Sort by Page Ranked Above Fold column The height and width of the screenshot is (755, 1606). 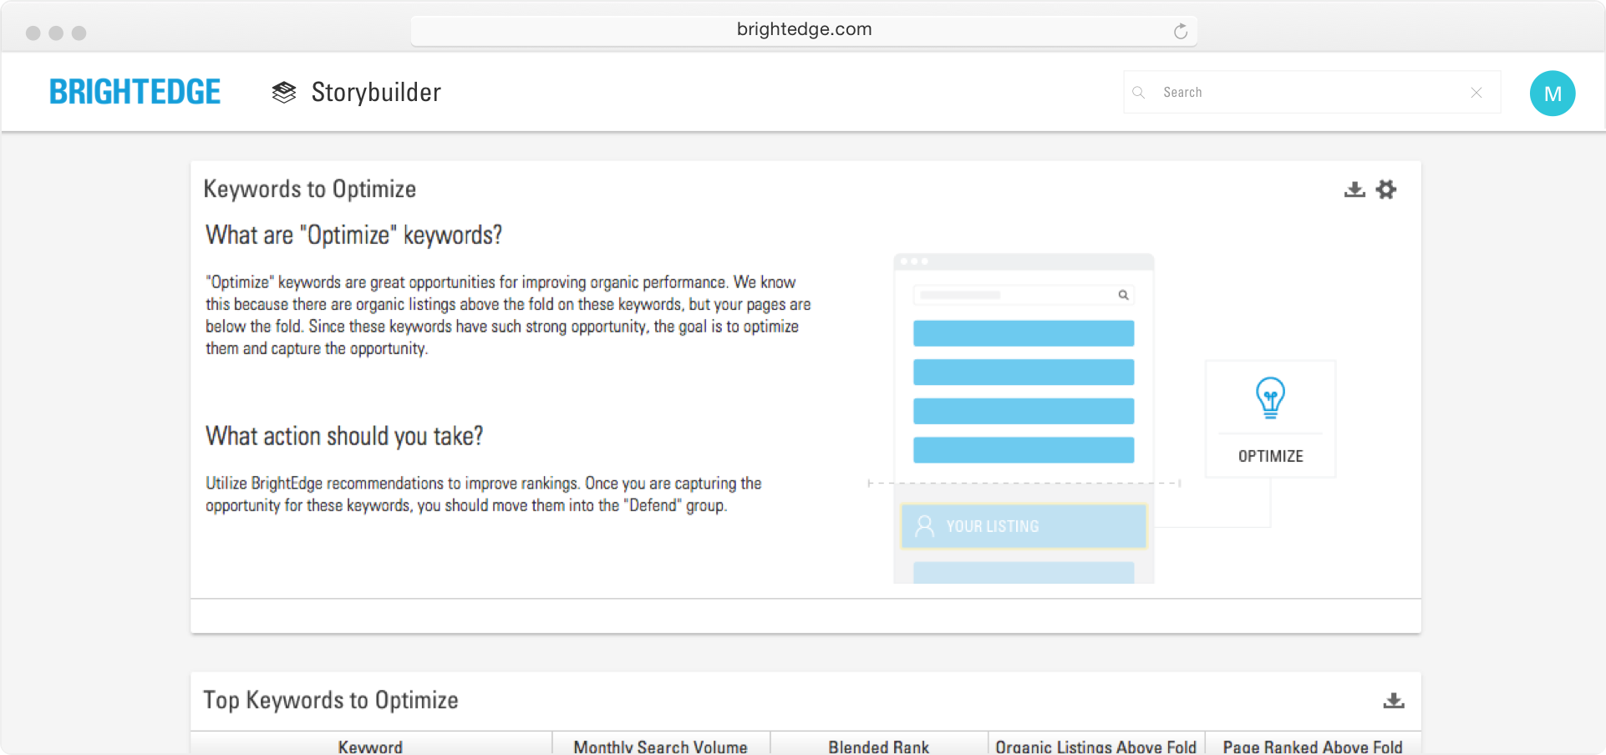click(x=1312, y=746)
